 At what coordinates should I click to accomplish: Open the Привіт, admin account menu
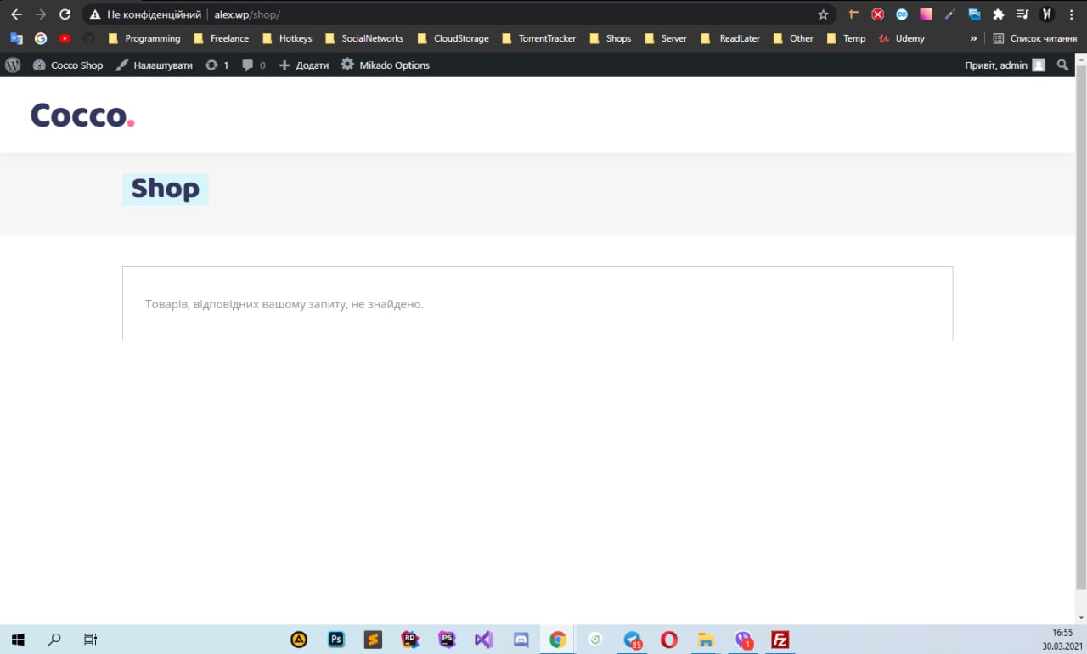pyautogui.click(x=1005, y=65)
